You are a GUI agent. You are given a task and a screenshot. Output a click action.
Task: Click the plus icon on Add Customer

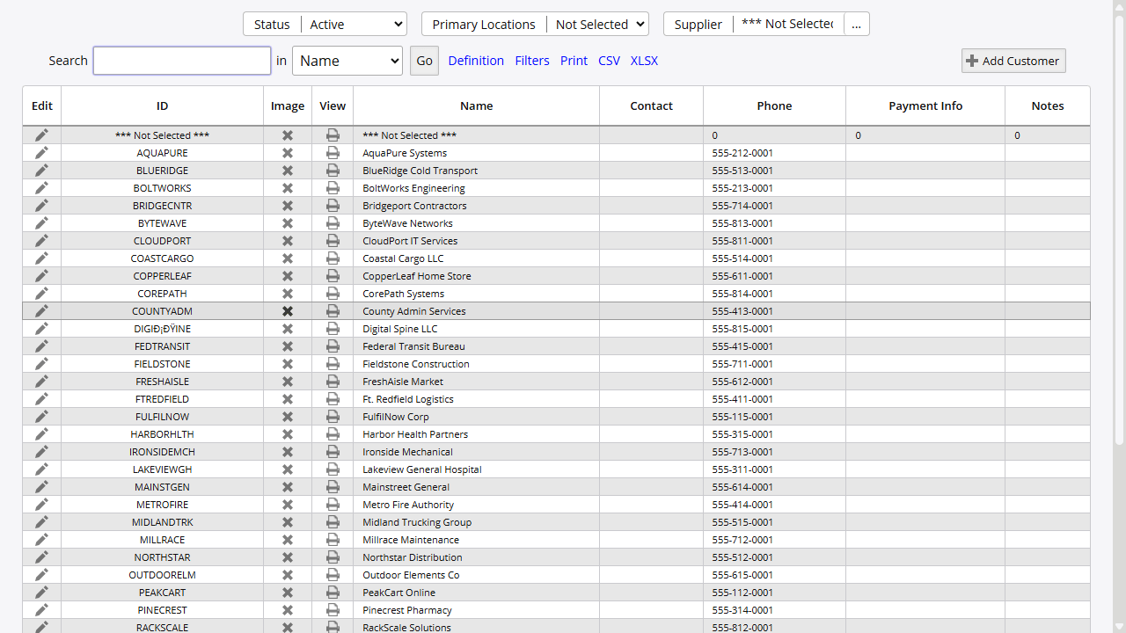972,61
